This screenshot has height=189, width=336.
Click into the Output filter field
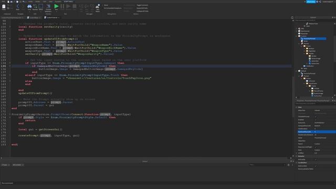tap(267, 165)
